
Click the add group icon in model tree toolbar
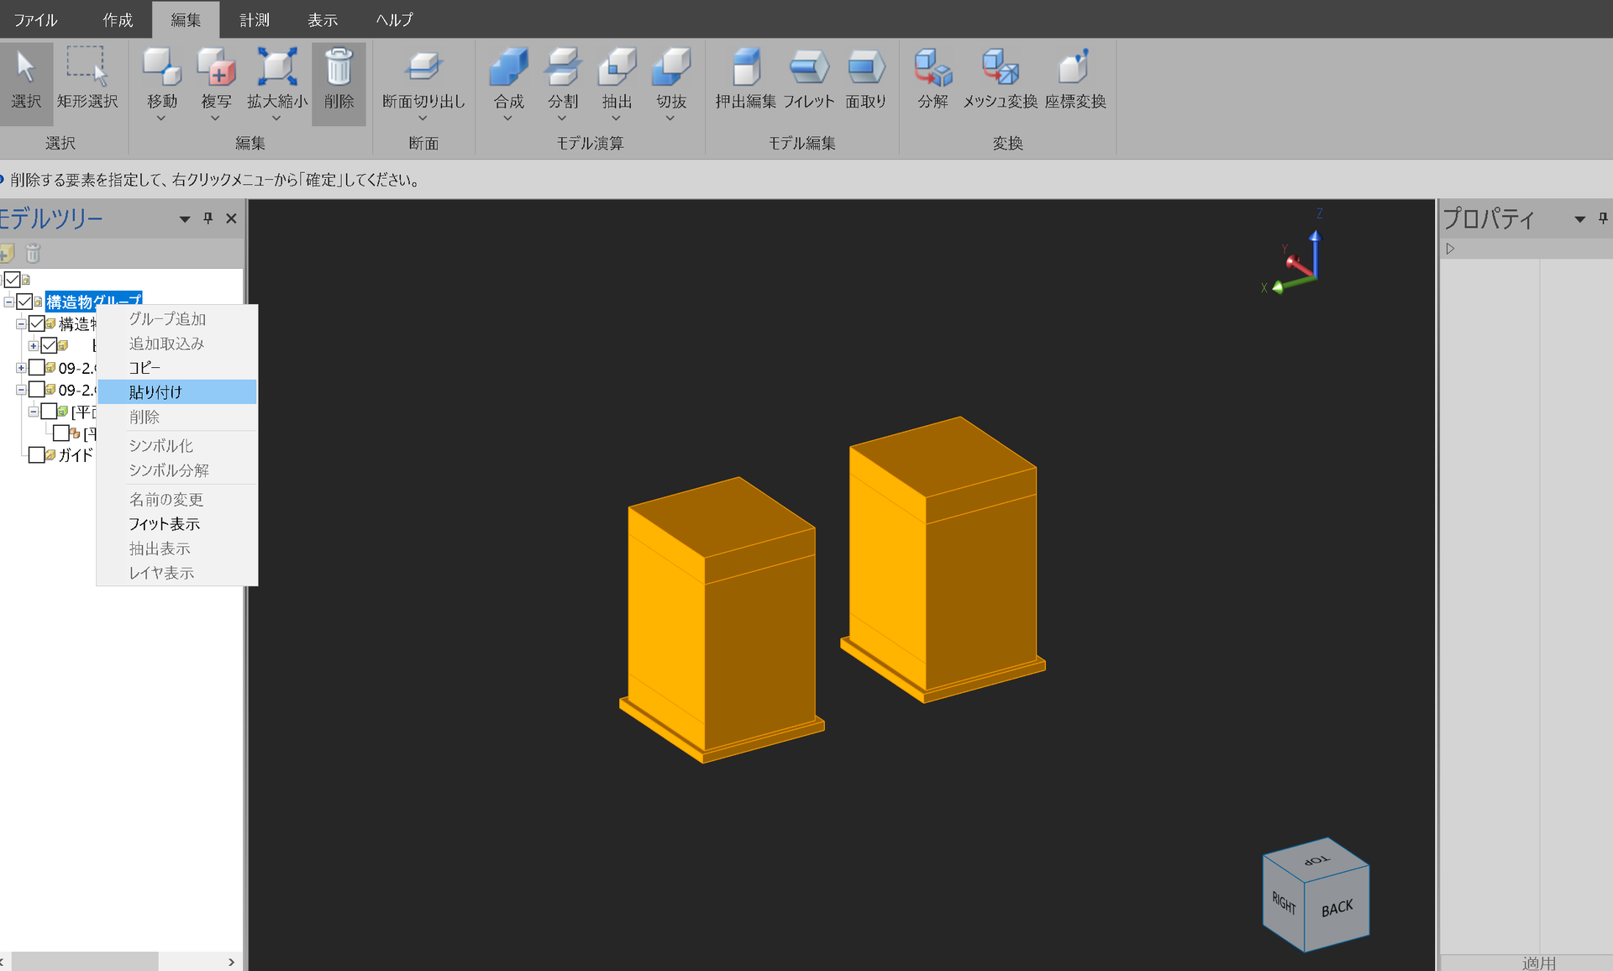click(x=7, y=253)
